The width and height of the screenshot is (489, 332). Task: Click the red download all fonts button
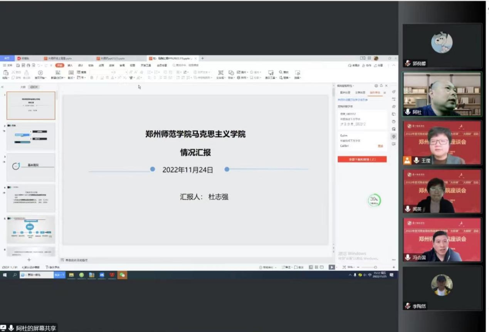(x=362, y=159)
